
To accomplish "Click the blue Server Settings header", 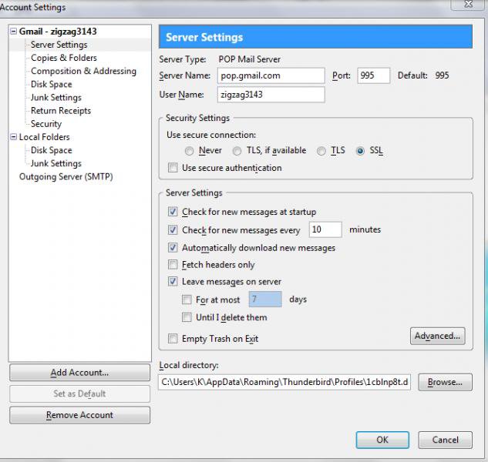I will click(x=315, y=37).
